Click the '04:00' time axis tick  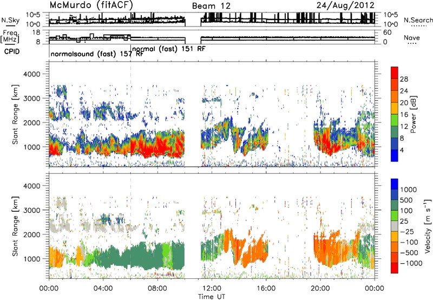103,289
